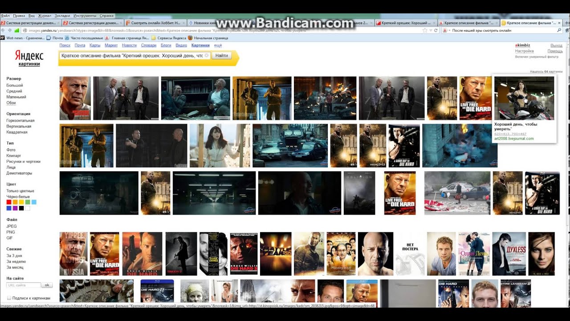
Task: Open the Один День poster thumbnail
Action: click(x=474, y=254)
